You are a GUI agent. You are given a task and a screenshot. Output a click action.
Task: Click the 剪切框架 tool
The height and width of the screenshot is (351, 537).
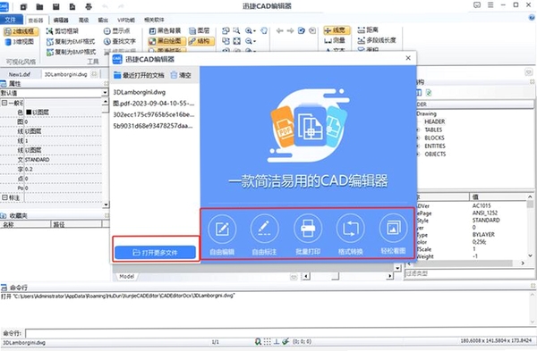point(63,31)
